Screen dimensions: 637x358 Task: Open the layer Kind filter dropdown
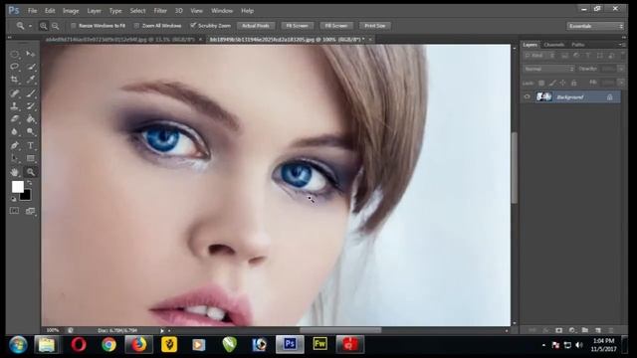click(x=539, y=56)
